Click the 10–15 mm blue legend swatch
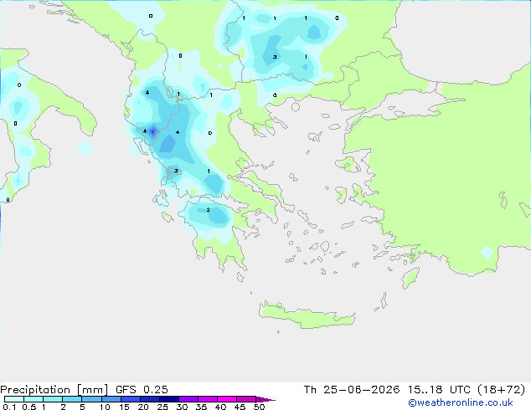Viewport: 531px width, 410px height. coord(111,399)
